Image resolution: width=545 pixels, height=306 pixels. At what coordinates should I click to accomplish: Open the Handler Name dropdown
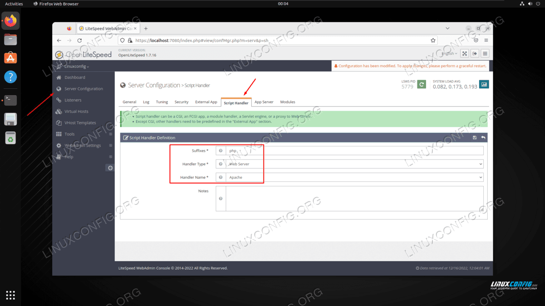pos(355,177)
